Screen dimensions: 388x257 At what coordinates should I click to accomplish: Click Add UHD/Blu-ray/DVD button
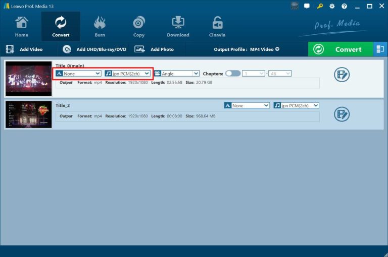pos(94,49)
